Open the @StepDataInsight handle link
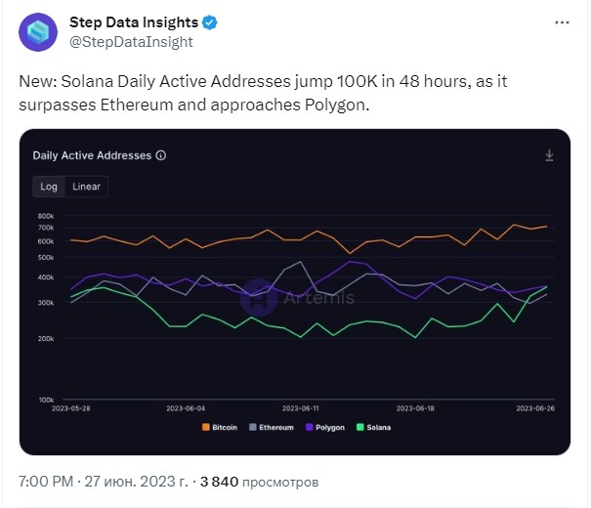 [x=131, y=41]
